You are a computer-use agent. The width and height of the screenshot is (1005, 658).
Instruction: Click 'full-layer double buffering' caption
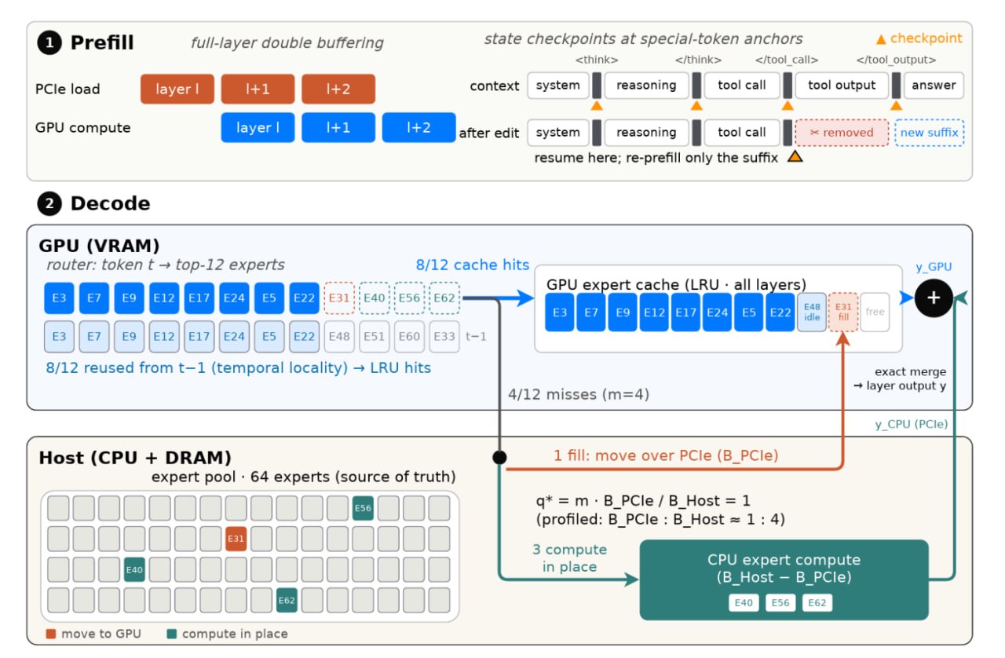pyautogui.click(x=287, y=42)
